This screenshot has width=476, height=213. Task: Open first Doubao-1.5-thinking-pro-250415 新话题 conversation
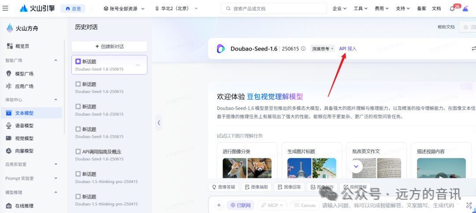[109, 177]
